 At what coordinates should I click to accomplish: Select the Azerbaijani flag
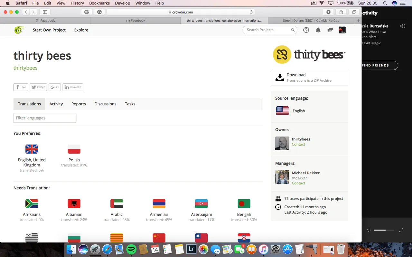201,204
